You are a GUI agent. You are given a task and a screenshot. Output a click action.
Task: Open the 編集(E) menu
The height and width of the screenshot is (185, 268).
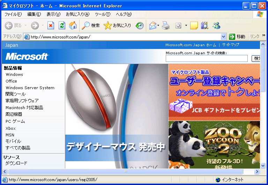pyautogui.click(x=34, y=14)
